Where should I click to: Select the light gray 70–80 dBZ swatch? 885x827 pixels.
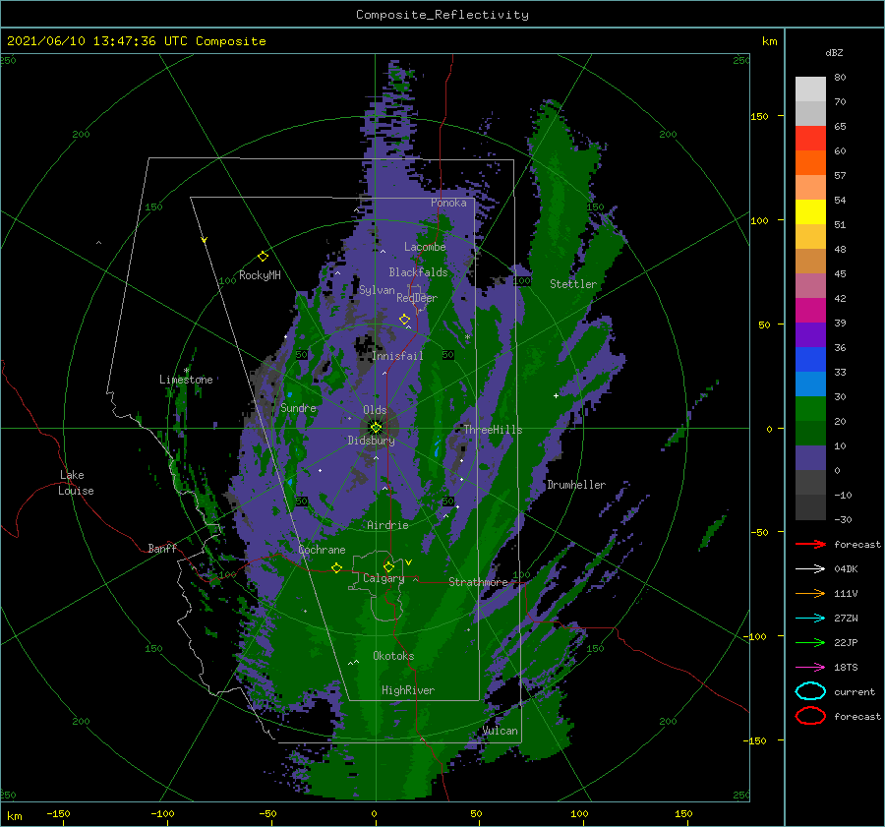[810, 89]
